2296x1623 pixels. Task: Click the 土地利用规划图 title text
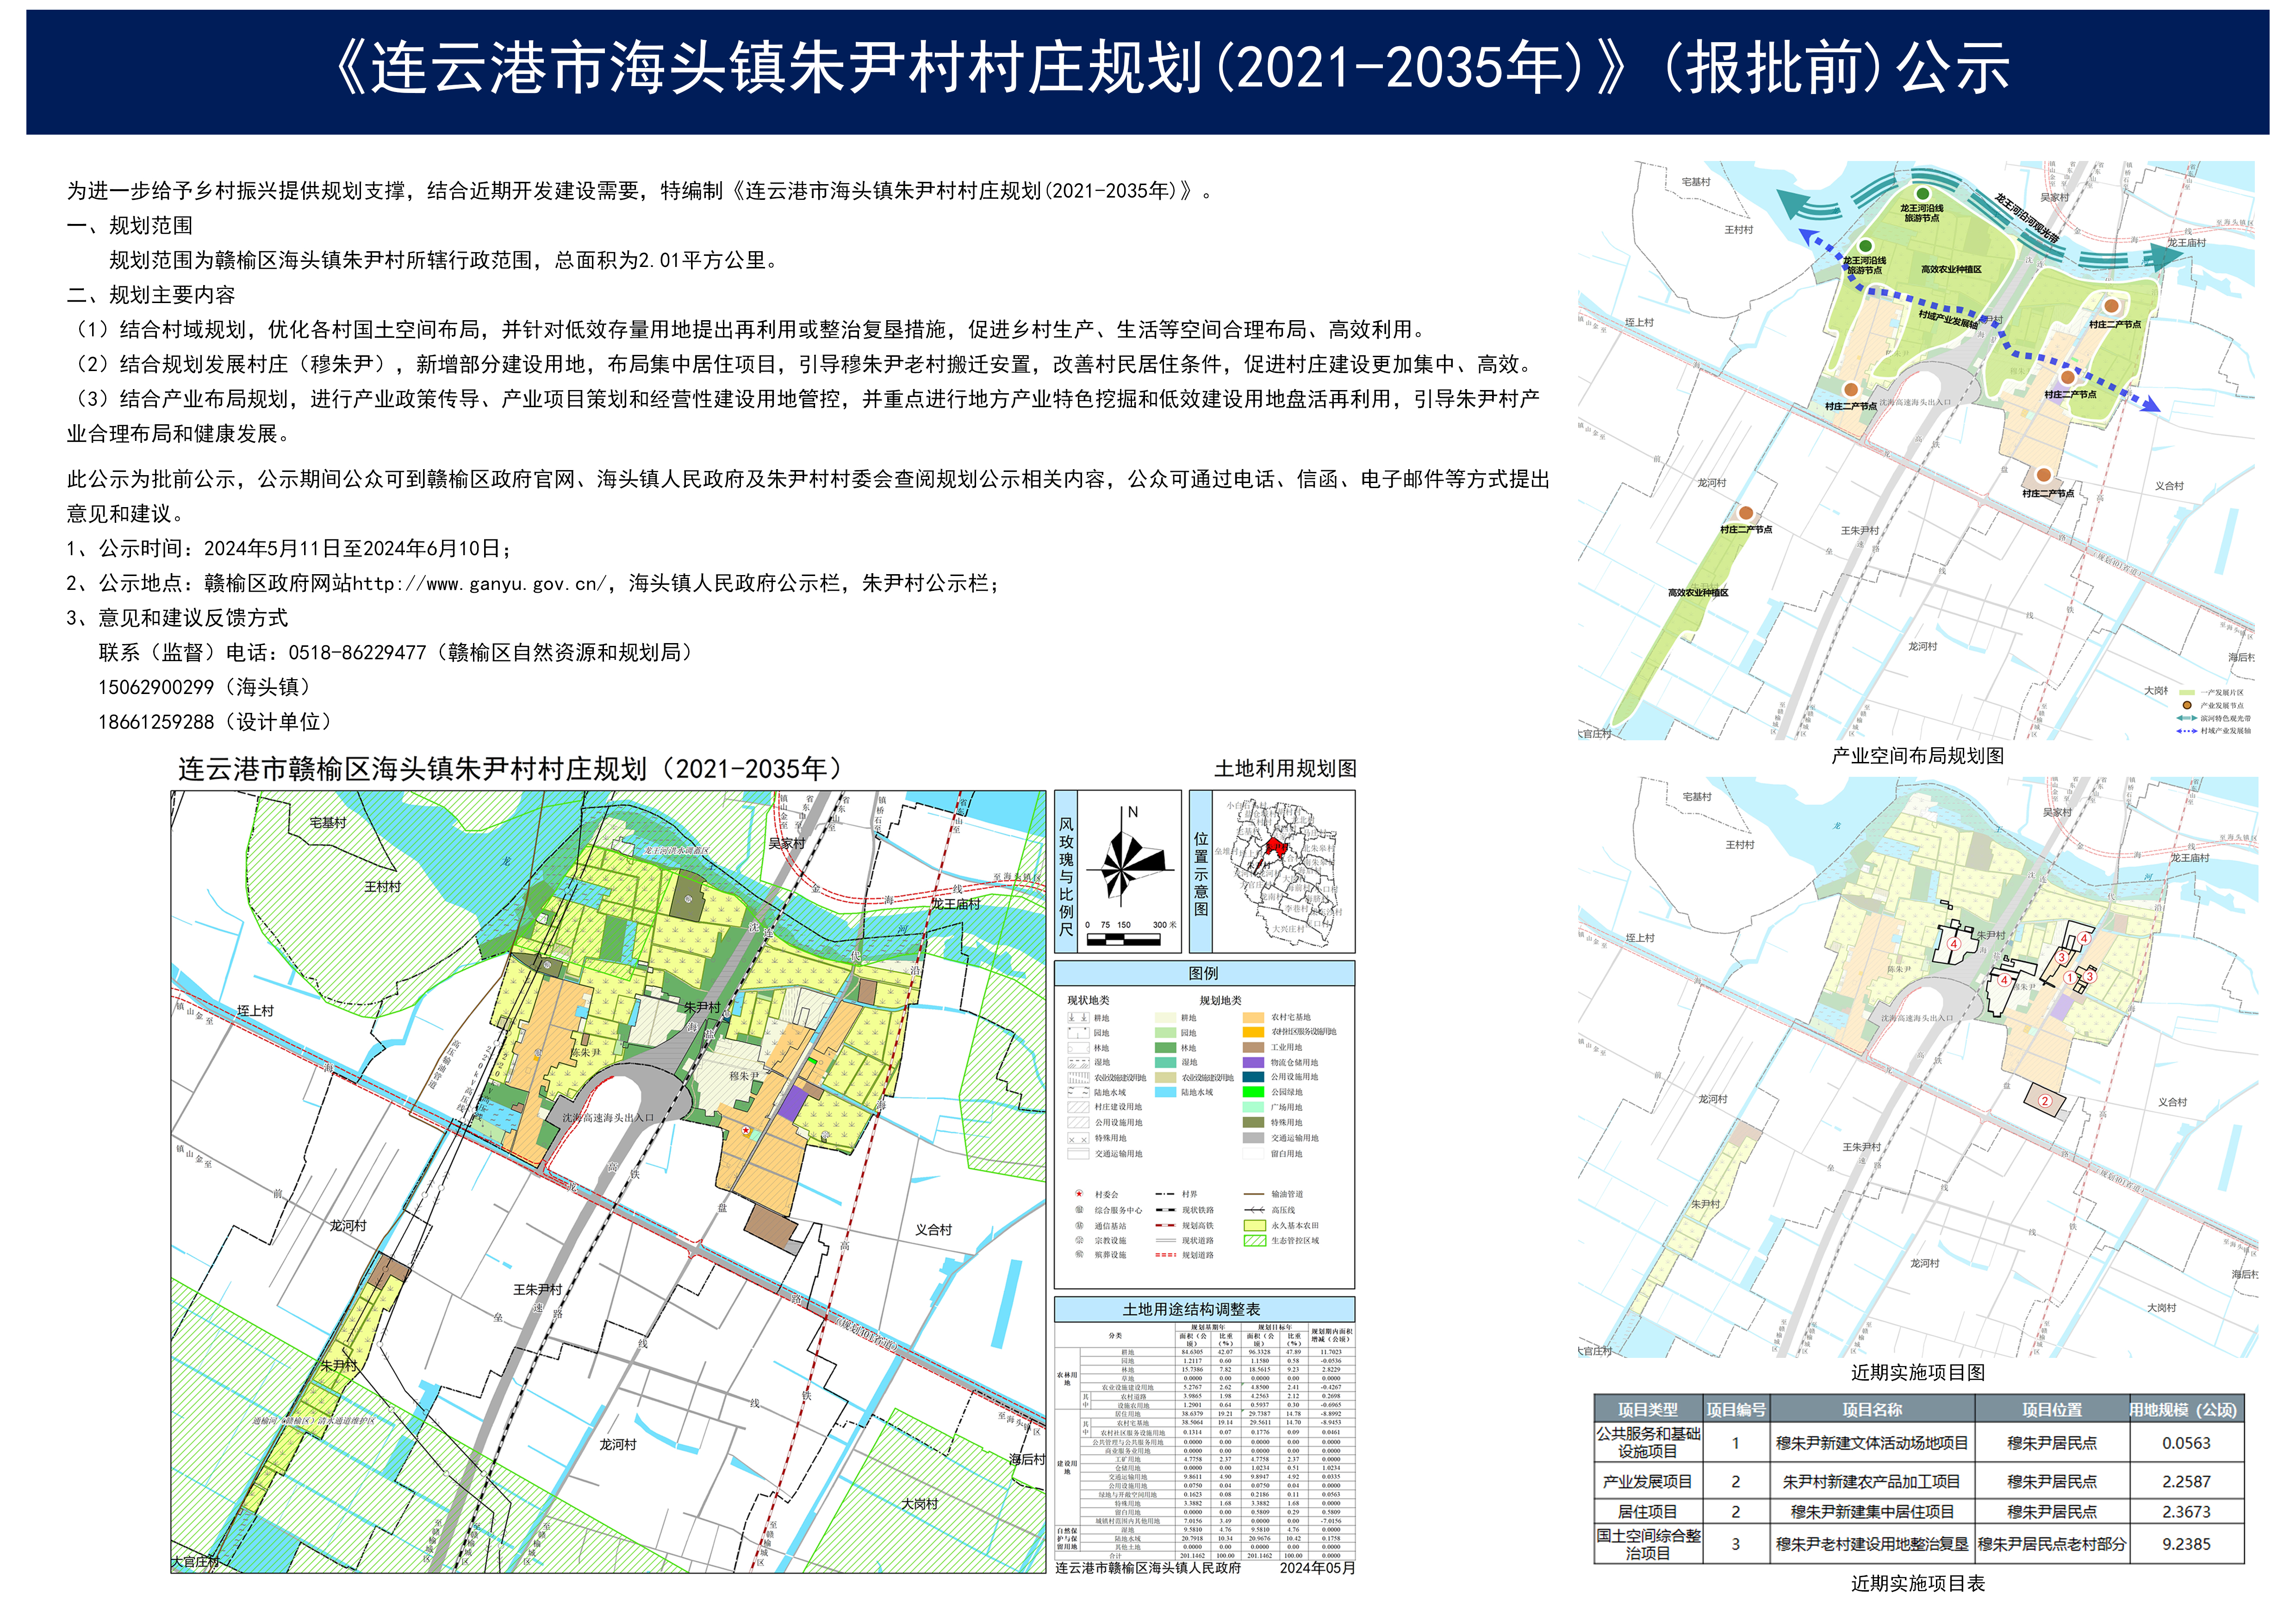pos(1285,768)
